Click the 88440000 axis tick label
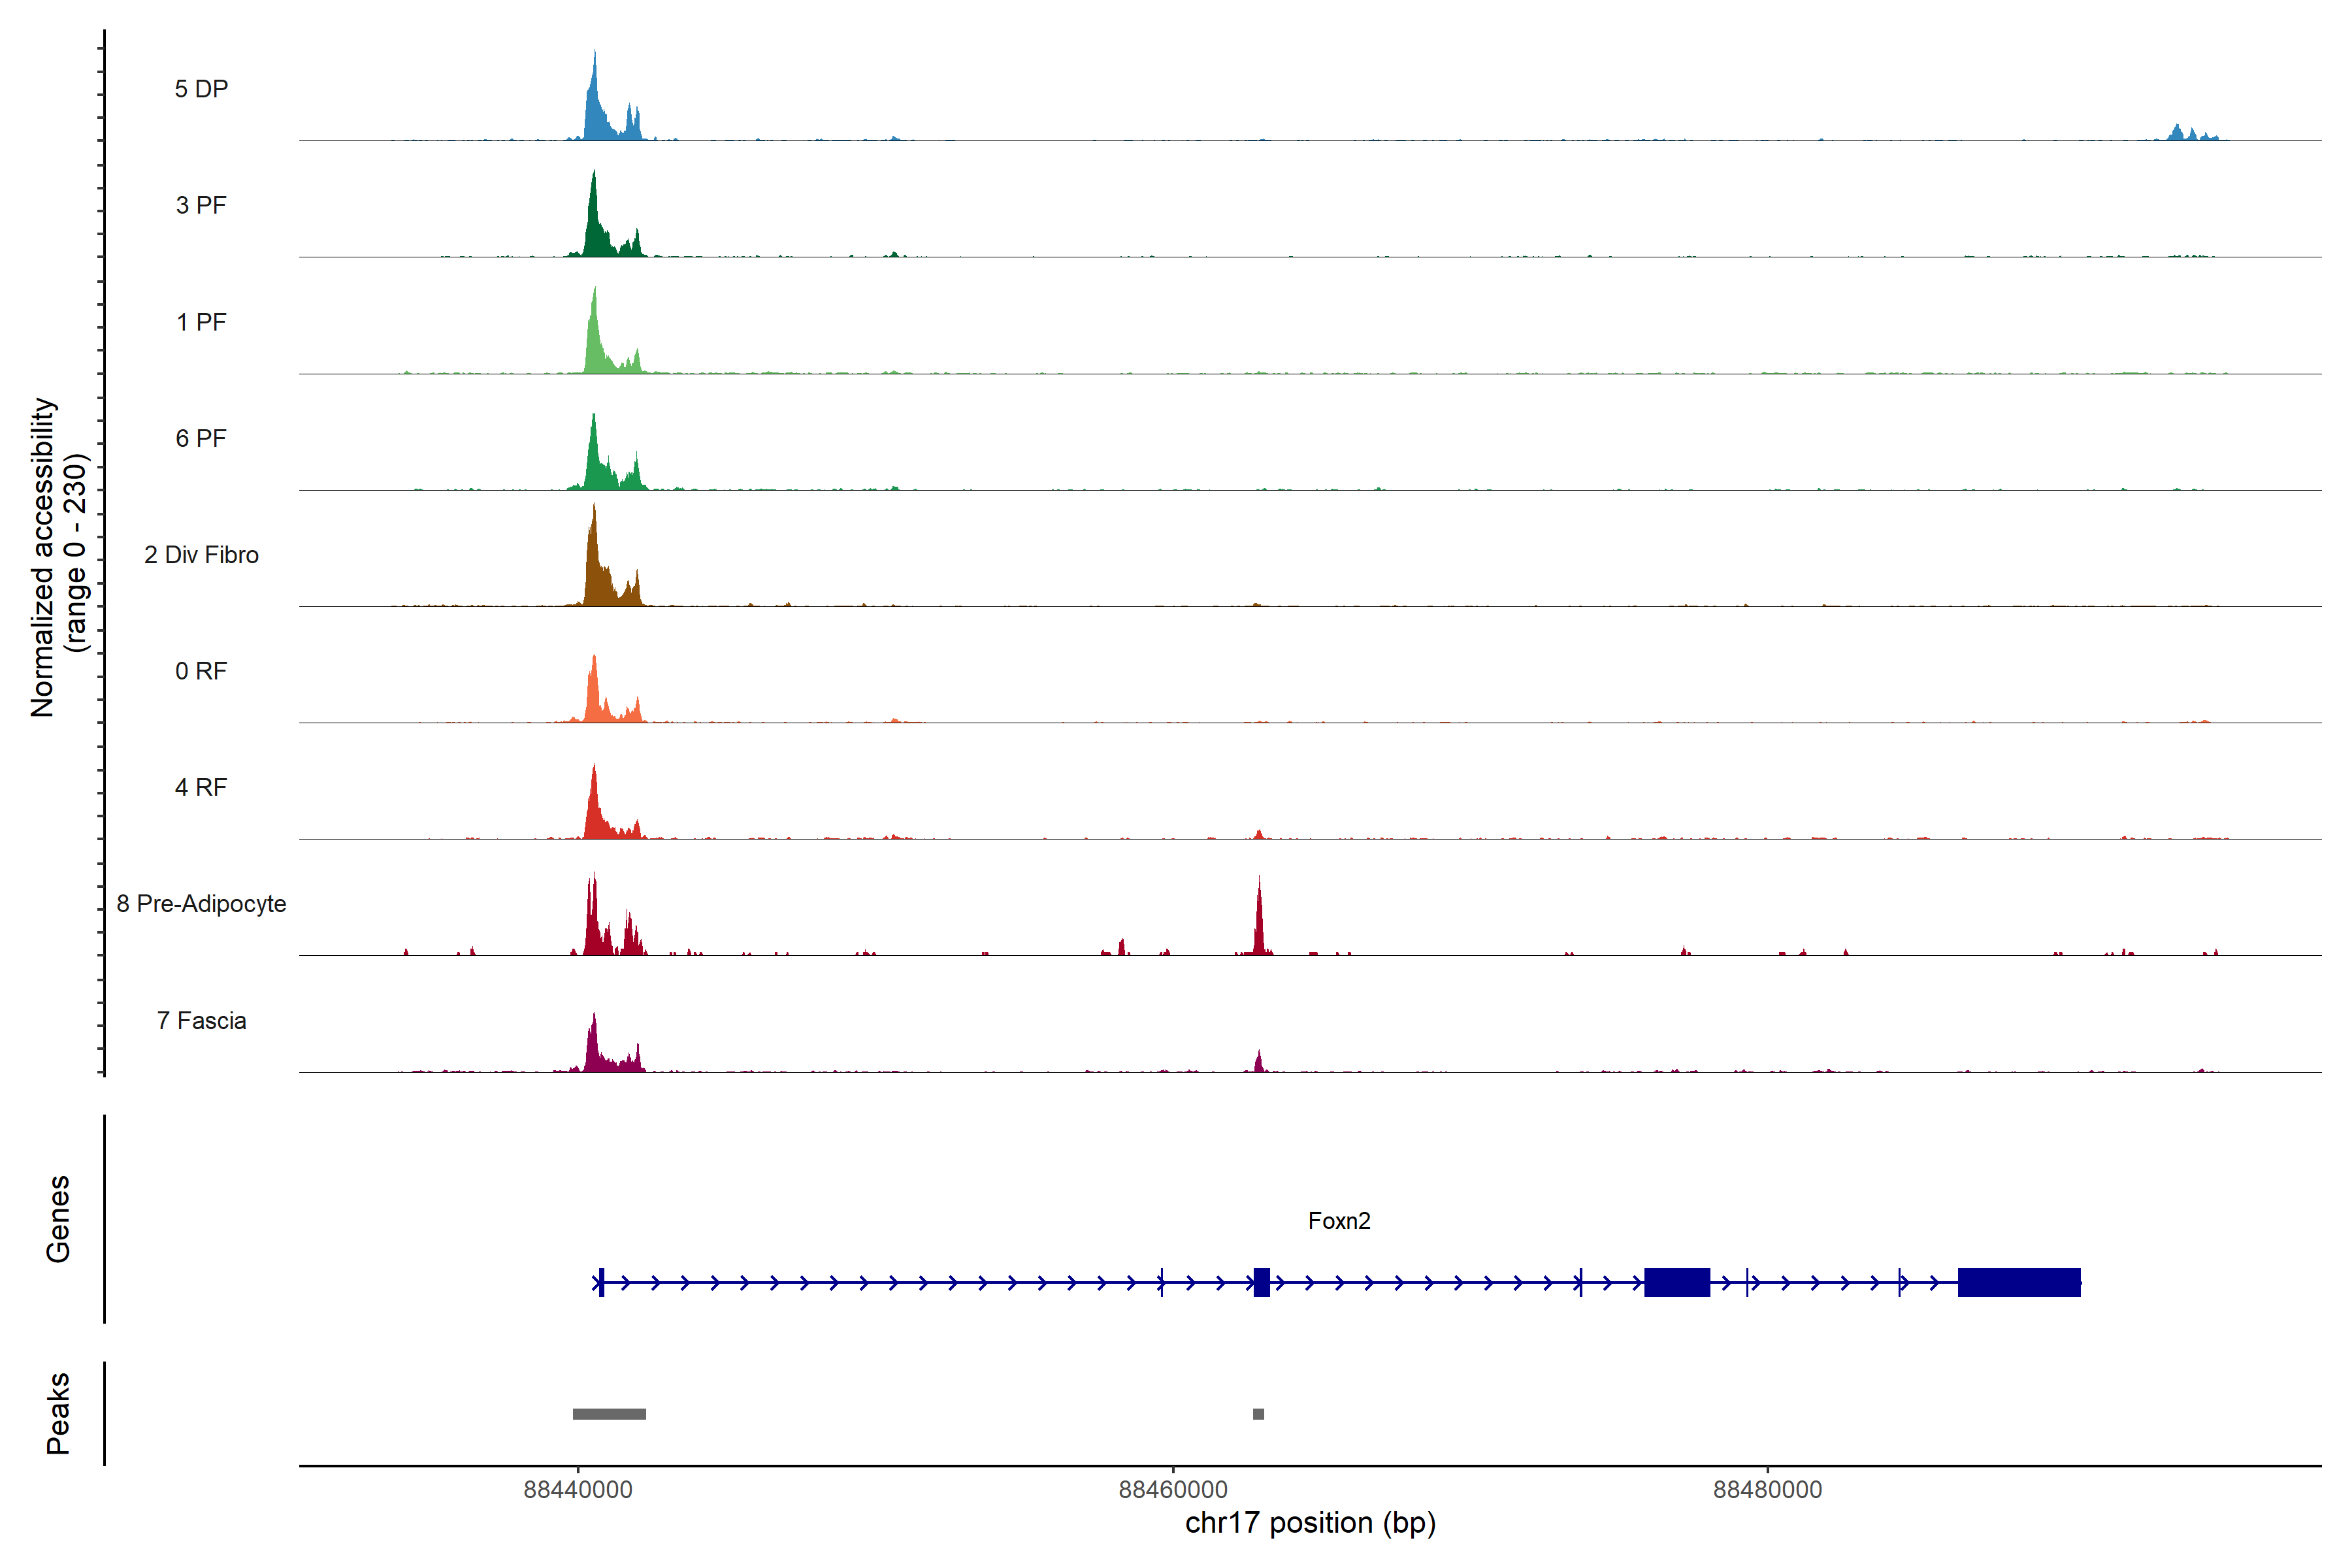Screen dimensions: 2352x1568 pos(578,1490)
